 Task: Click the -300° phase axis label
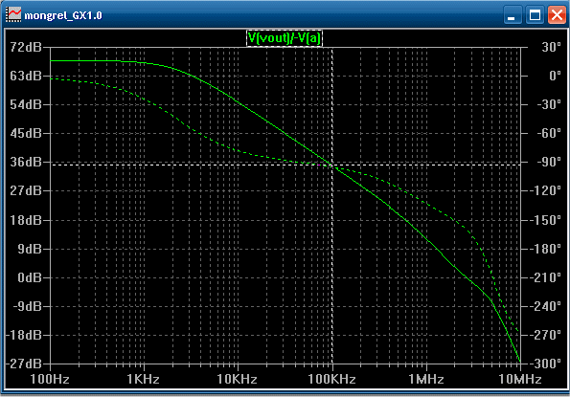pos(545,364)
